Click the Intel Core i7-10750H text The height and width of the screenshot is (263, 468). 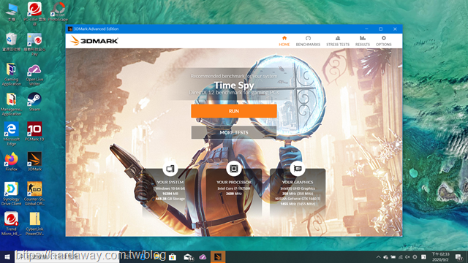click(234, 188)
